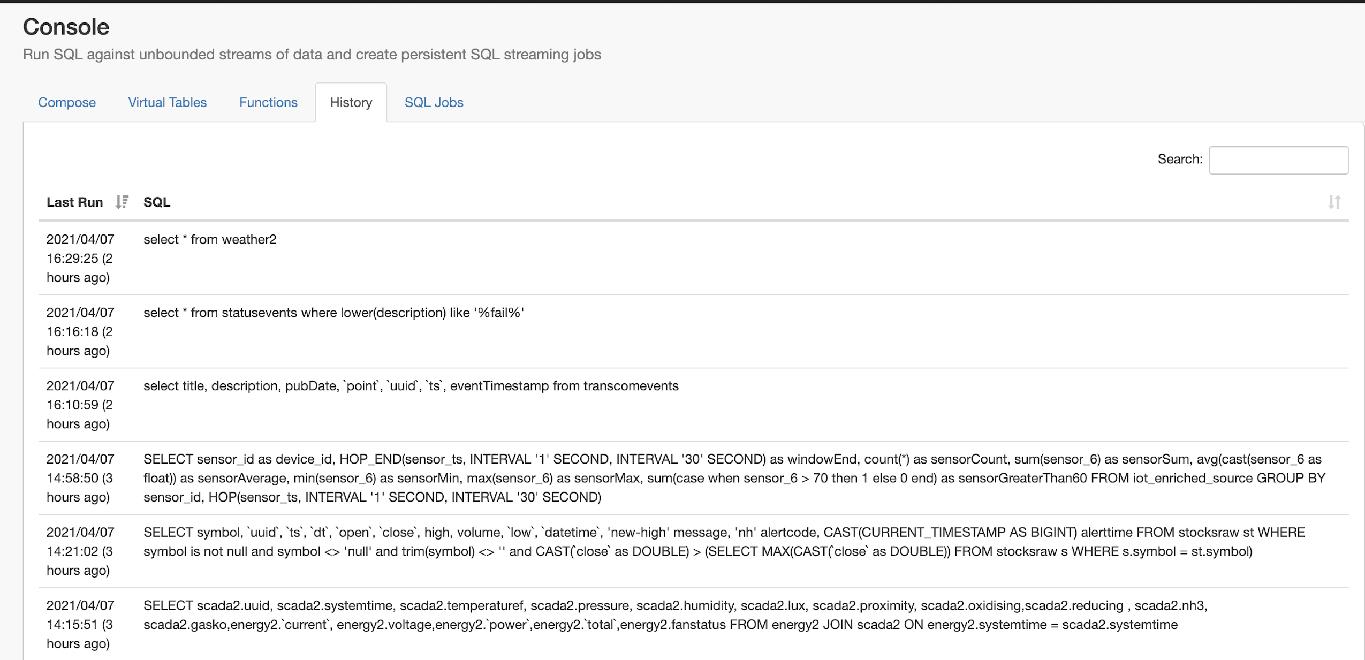Click the sort arrows icon for SQL column
The image size is (1365, 660).
coord(1334,202)
